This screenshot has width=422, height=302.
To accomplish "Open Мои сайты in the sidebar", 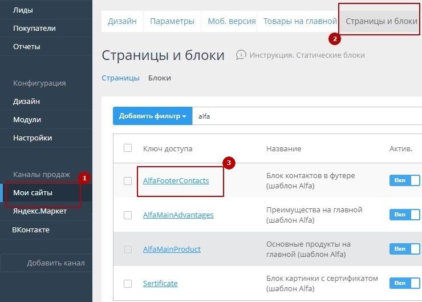I will click(33, 193).
